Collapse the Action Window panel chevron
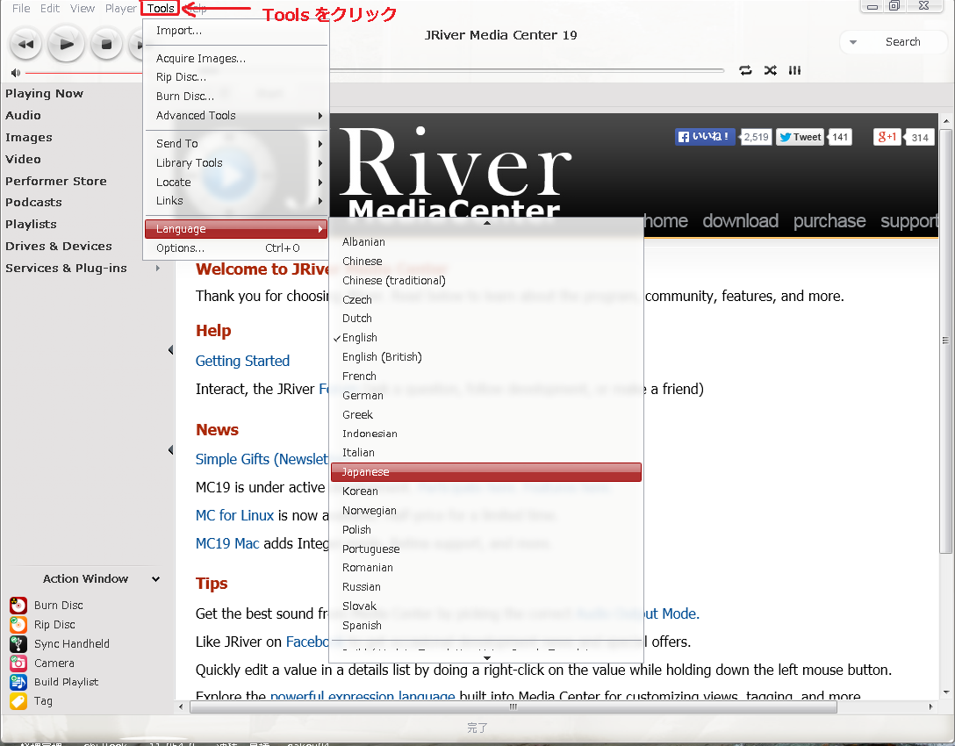This screenshot has height=746, width=955. click(x=155, y=579)
